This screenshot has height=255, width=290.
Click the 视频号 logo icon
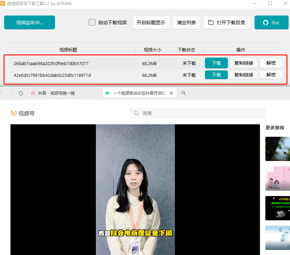coord(13,113)
